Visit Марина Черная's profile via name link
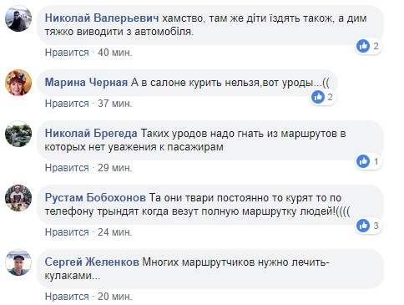The width and height of the screenshot is (404, 305). (86, 83)
